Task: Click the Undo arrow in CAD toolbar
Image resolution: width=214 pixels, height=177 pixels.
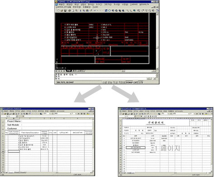Action: pos(95,10)
